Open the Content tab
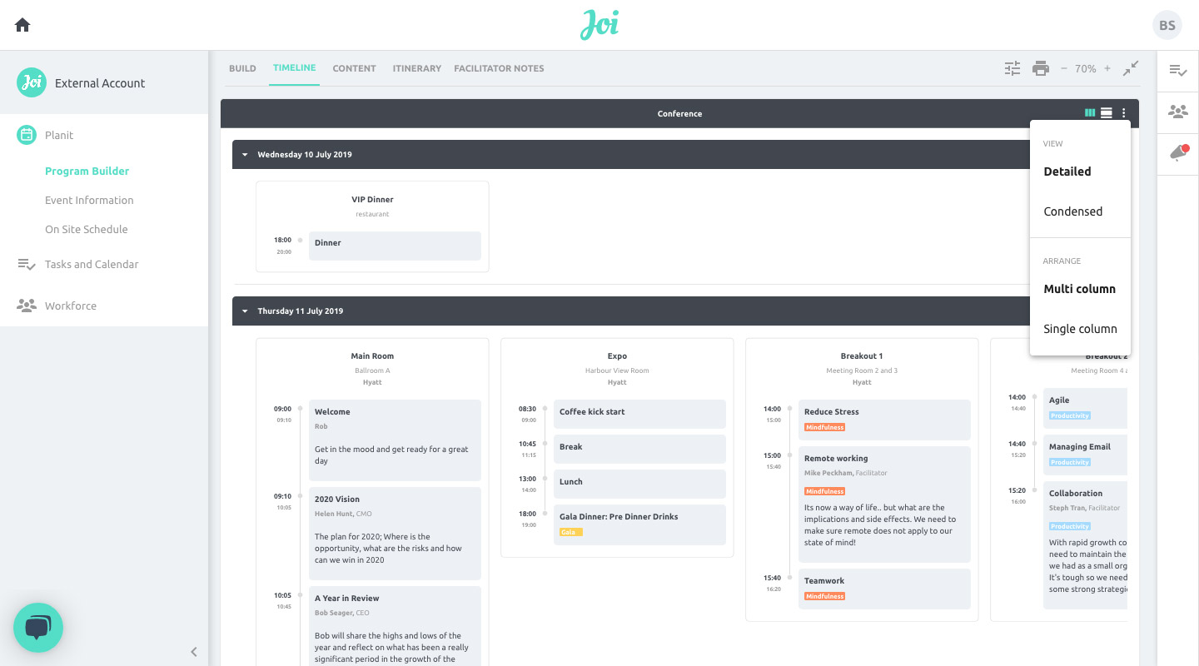 [x=354, y=68]
